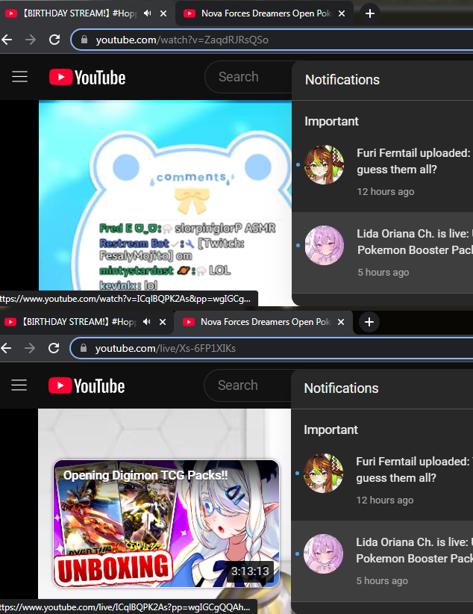Open the Opening Digimon TCG Packs video thumbnail
The image size is (473, 614).
[166, 524]
